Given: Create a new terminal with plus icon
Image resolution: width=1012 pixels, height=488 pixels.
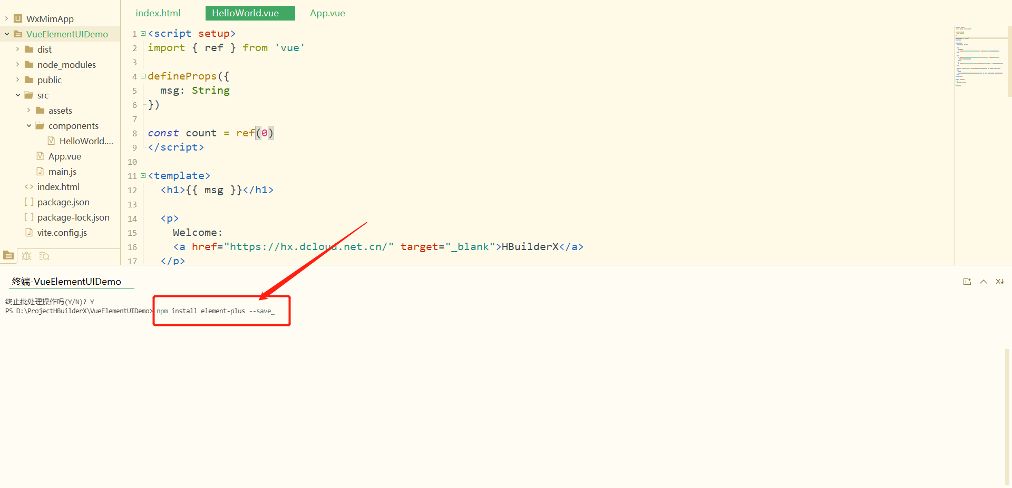Looking at the screenshot, I should 967,282.
